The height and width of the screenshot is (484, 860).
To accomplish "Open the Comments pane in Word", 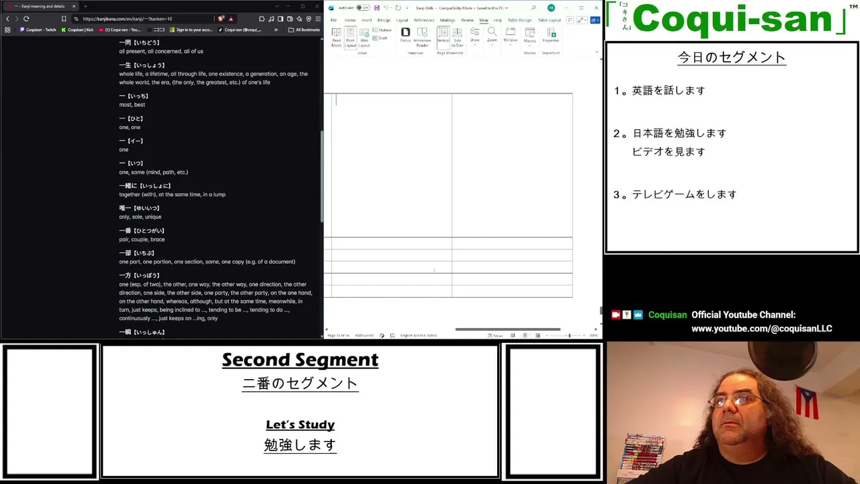I will pyautogui.click(x=570, y=20).
